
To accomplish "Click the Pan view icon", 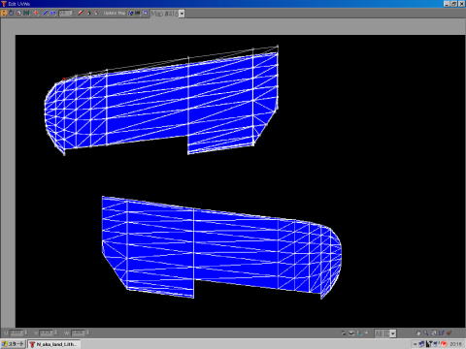I will point(418,333).
